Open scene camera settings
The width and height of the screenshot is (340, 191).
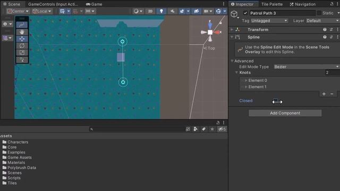pos(208,11)
